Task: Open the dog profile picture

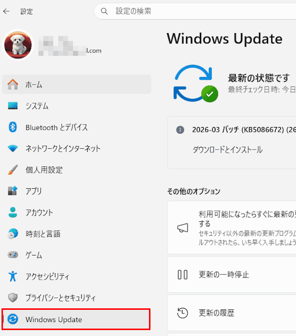Action: 18,45
